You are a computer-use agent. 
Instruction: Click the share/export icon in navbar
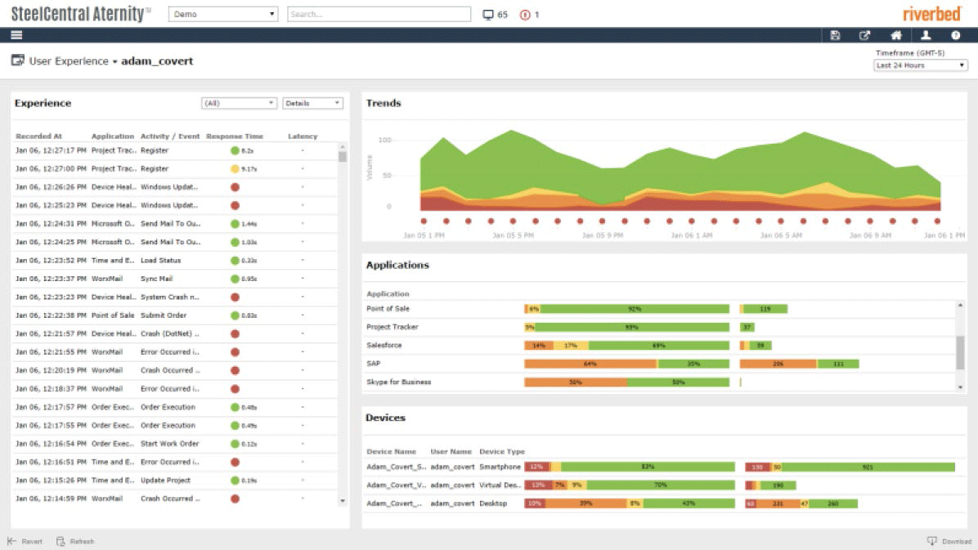(864, 35)
